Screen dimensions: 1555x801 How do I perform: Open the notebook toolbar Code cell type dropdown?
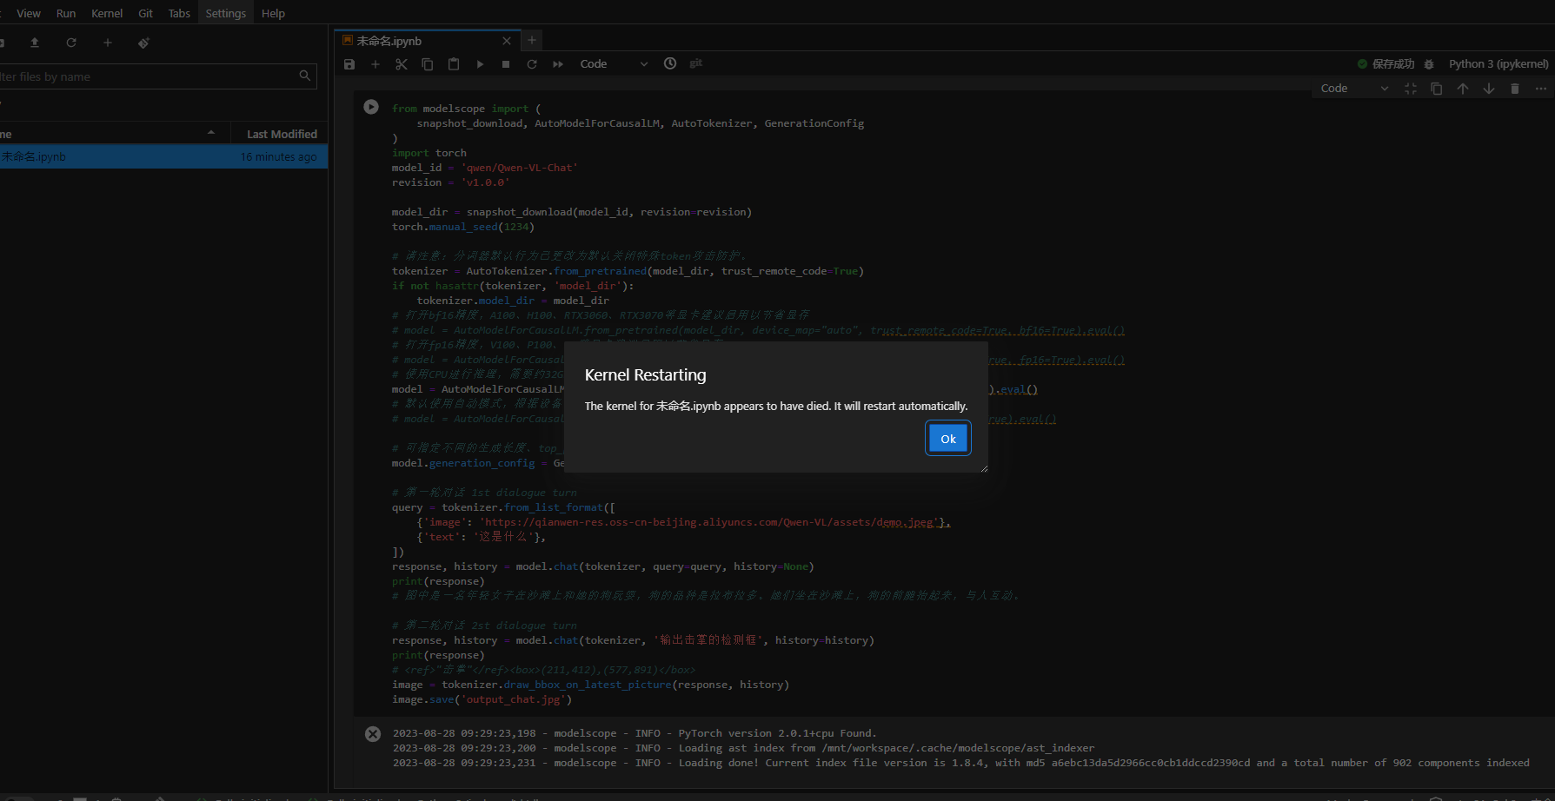614,64
